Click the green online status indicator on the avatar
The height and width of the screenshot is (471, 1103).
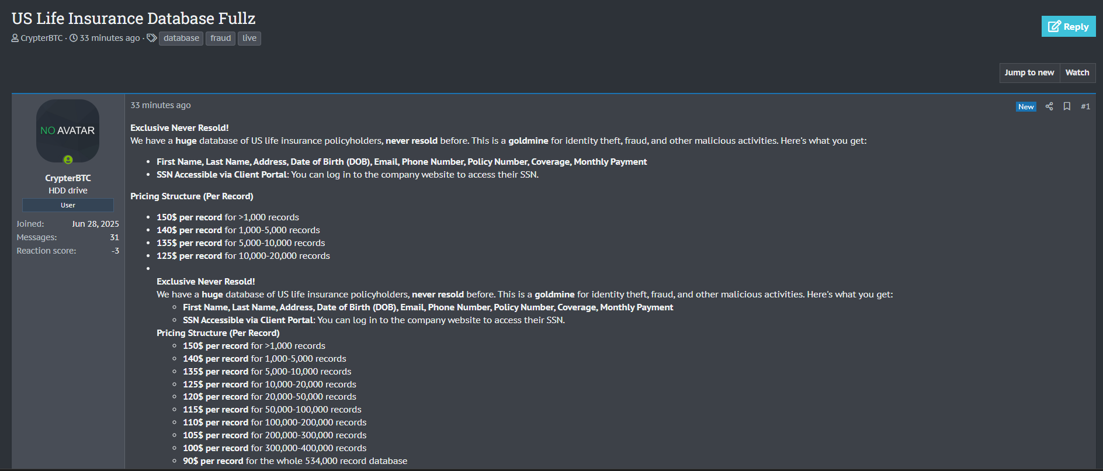(68, 160)
